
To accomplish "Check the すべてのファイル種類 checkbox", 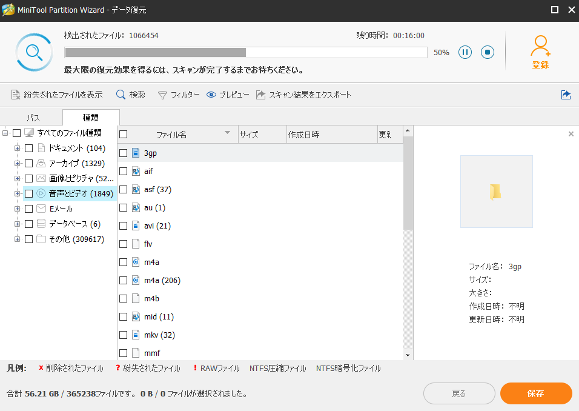I will [x=16, y=133].
